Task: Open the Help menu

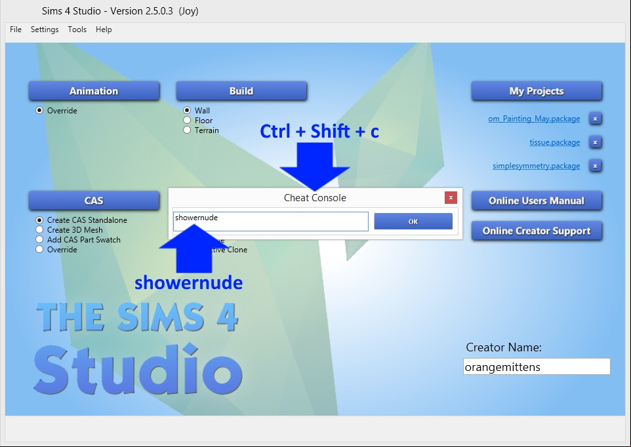Action: tap(104, 29)
